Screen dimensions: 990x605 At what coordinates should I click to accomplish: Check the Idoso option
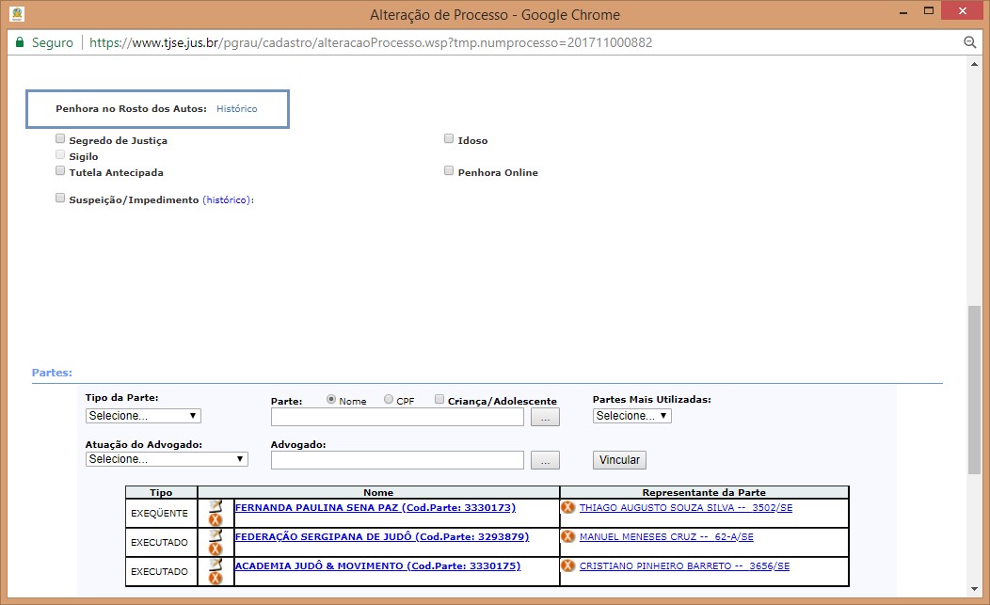click(x=449, y=139)
